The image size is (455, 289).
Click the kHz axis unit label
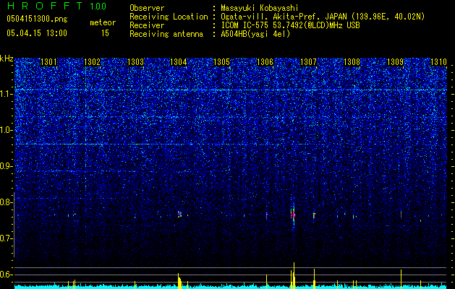coord(7,59)
